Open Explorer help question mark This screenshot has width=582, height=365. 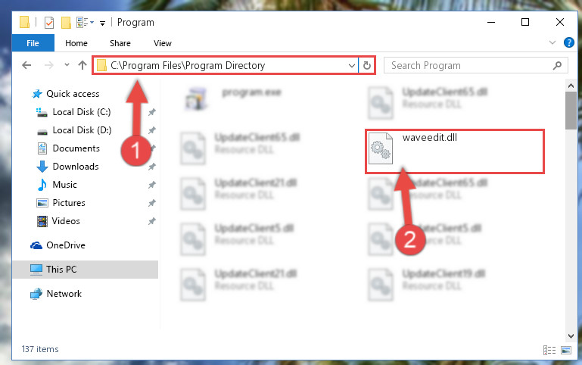coord(568,42)
